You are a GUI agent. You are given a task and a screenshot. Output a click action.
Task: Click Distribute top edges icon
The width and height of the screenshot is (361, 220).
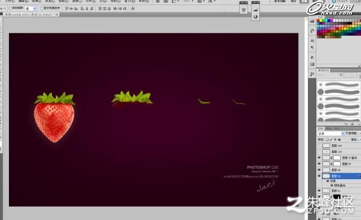click(x=99, y=8)
